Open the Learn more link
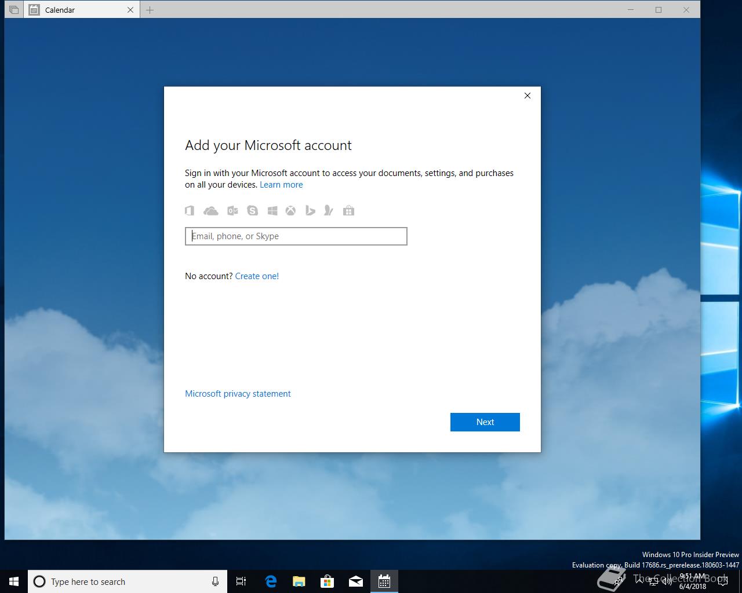Screen dimensions: 742x593 click(x=281, y=185)
